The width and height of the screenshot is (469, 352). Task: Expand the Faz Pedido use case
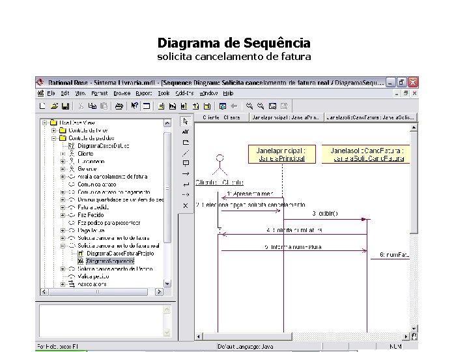click(x=63, y=215)
